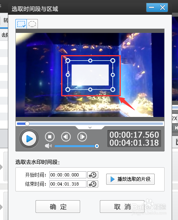Viewport: 178px width, 220px height.
Task: Click the top-right selection handle
Action: (113, 61)
